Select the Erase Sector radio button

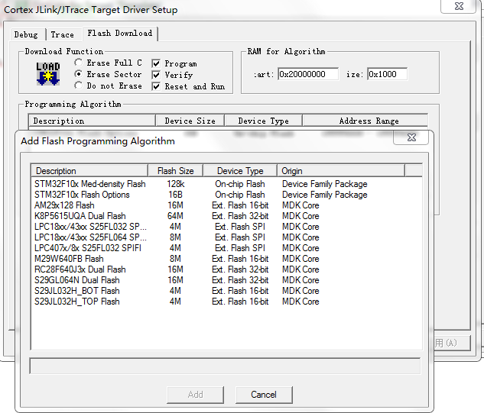tap(79, 74)
